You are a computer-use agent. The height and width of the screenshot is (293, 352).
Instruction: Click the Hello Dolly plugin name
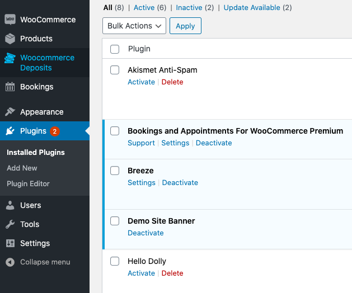(x=147, y=261)
